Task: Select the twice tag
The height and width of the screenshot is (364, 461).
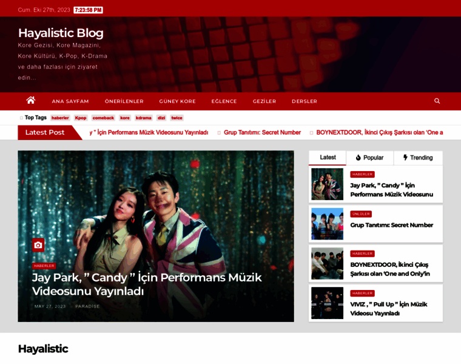Action: pos(177,118)
